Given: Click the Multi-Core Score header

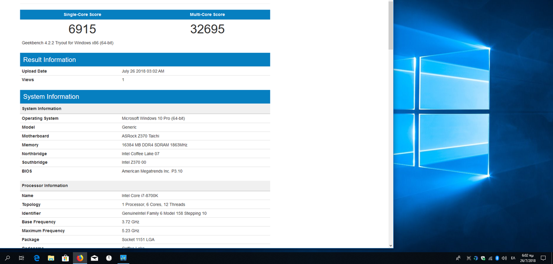Looking at the screenshot, I should [207, 14].
